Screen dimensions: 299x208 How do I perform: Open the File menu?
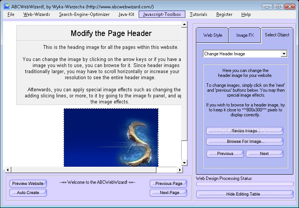[11, 14]
